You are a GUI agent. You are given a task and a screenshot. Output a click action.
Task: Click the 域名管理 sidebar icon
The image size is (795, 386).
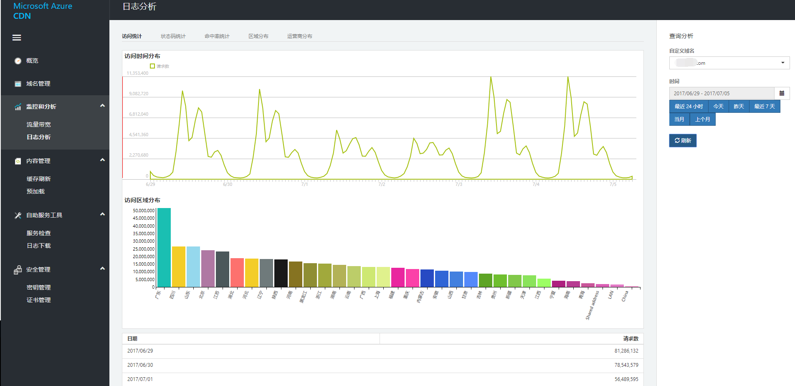(18, 84)
